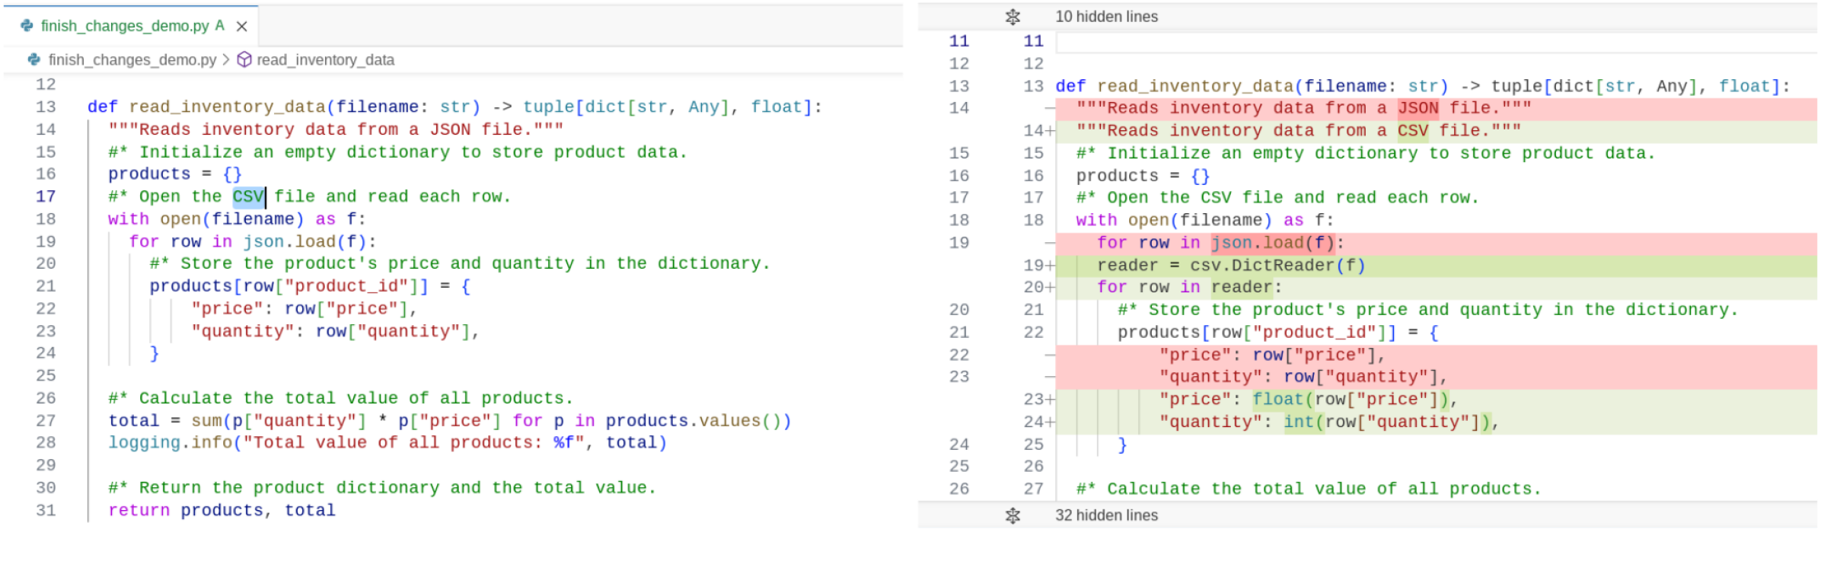
Task: Click the "10 hidden lines" label
Action: [1106, 17]
